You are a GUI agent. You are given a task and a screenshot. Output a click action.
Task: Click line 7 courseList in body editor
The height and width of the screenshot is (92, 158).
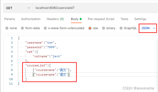pos(38,65)
